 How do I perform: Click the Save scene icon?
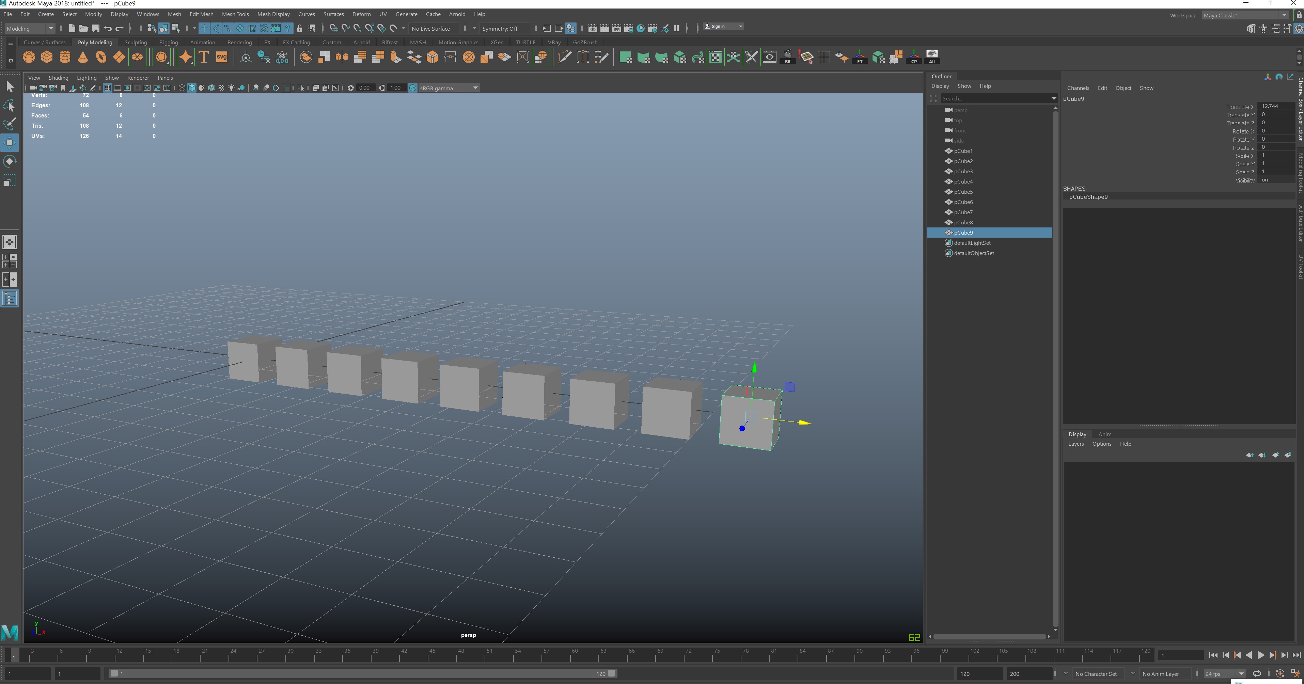tap(96, 28)
